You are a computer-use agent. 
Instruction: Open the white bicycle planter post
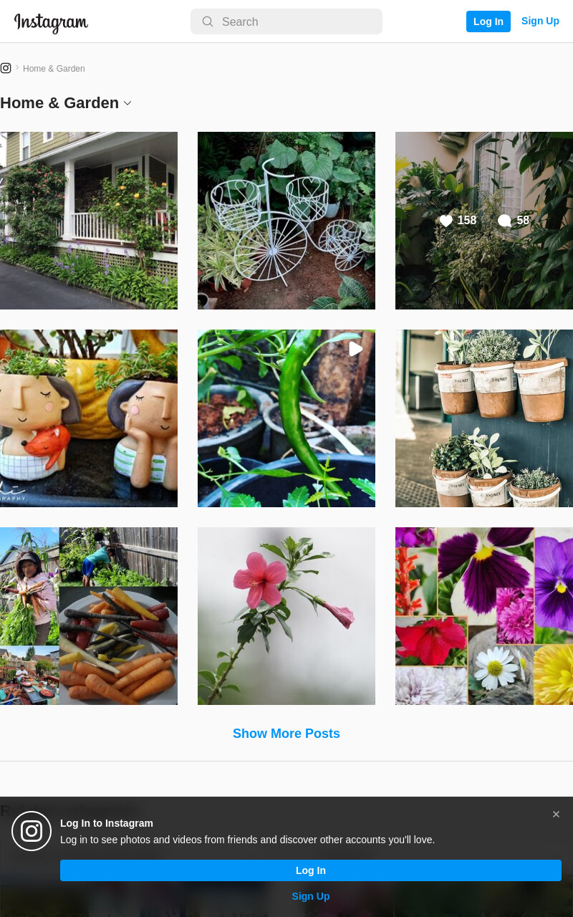[286, 221]
